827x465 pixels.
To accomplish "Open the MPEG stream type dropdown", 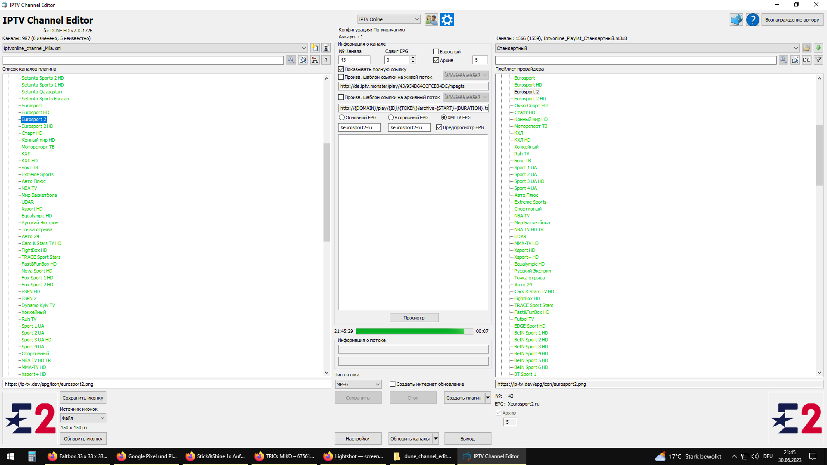I will click(x=358, y=384).
